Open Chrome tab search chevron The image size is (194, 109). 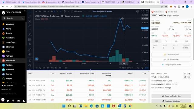(x=174, y=2)
